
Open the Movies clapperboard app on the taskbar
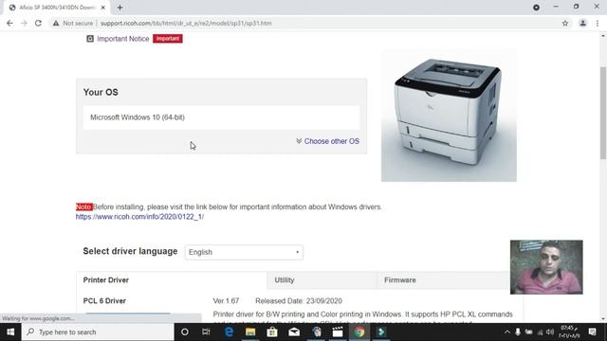338,332
